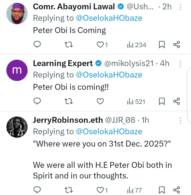Bookmark JerryRobinson.eth's tweet
This screenshot has height=195, width=191.
click(162, 190)
